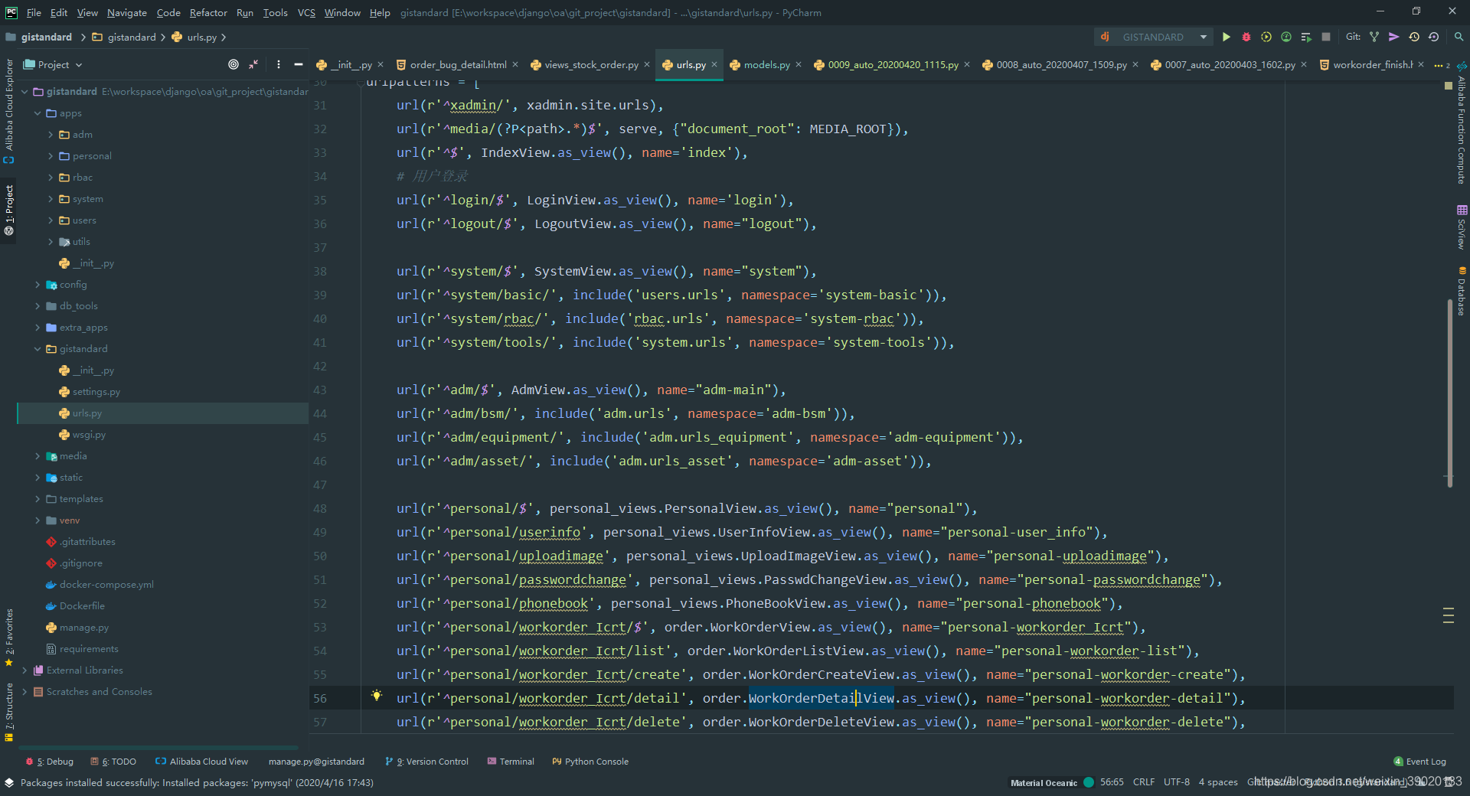
Task: Open the 5: Debug tool window
Action: pos(50,762)
